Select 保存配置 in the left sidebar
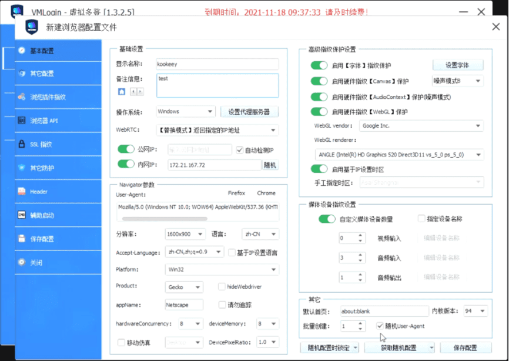The width and height of the screenshot is (509, 361). tap(58, 239)
